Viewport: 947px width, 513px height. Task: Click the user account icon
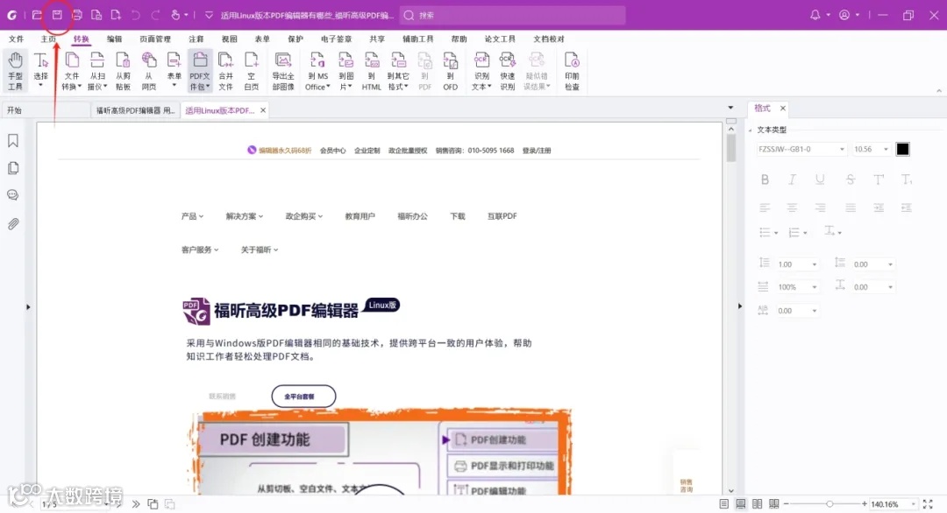point(844,15)
